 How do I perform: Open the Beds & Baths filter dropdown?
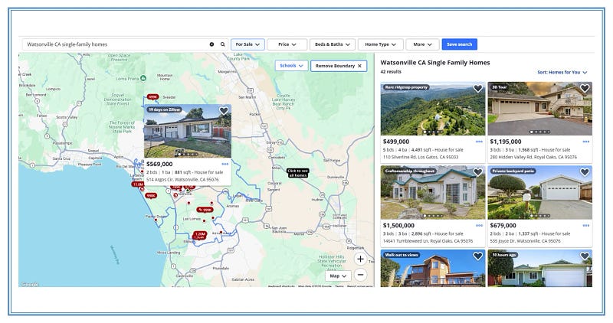[333, 44]
